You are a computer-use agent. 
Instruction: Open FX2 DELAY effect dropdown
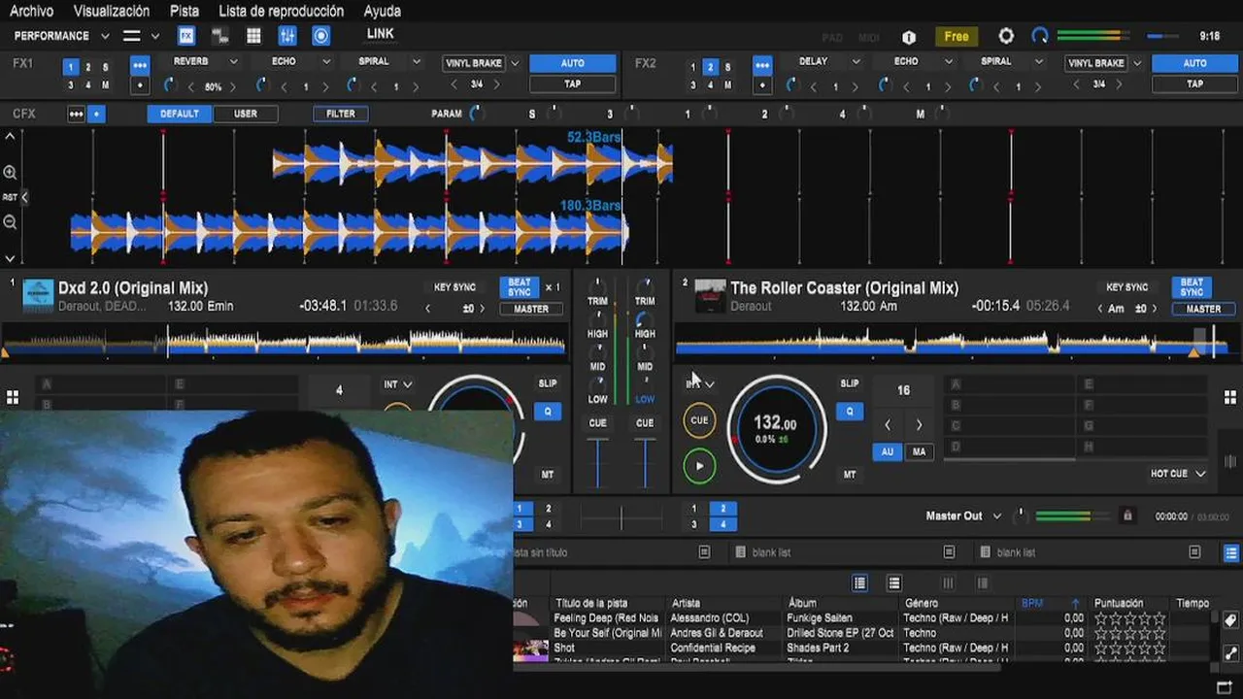click(x=856, y=61)
